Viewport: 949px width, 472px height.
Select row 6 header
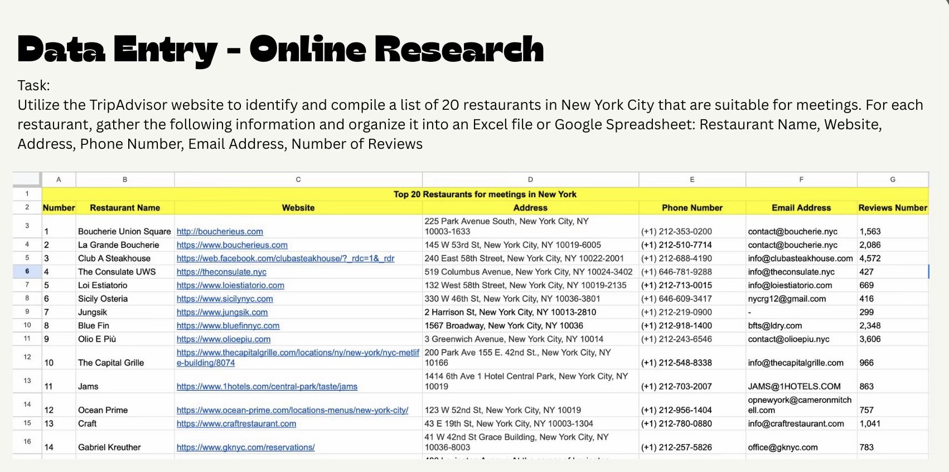[27, 271]
